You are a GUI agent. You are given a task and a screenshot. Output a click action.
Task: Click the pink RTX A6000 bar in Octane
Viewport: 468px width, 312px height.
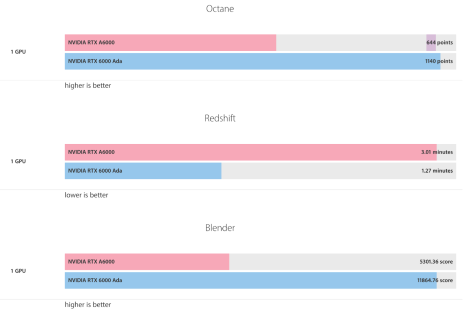click(170, 42)
